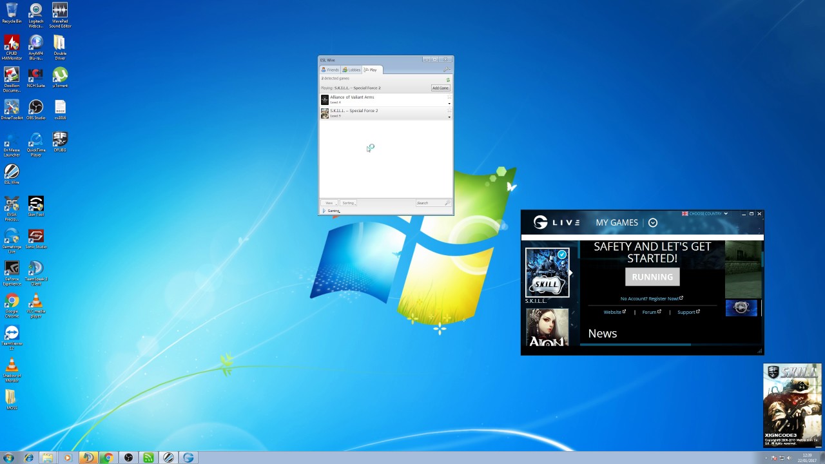
Task: Open the MOSS folder on the desktop
Action: pyautogui.click(x=12, y=399)
